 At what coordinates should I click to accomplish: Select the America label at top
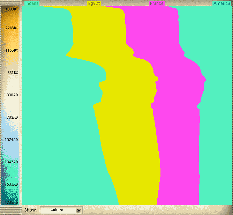[x=222, y=3]
